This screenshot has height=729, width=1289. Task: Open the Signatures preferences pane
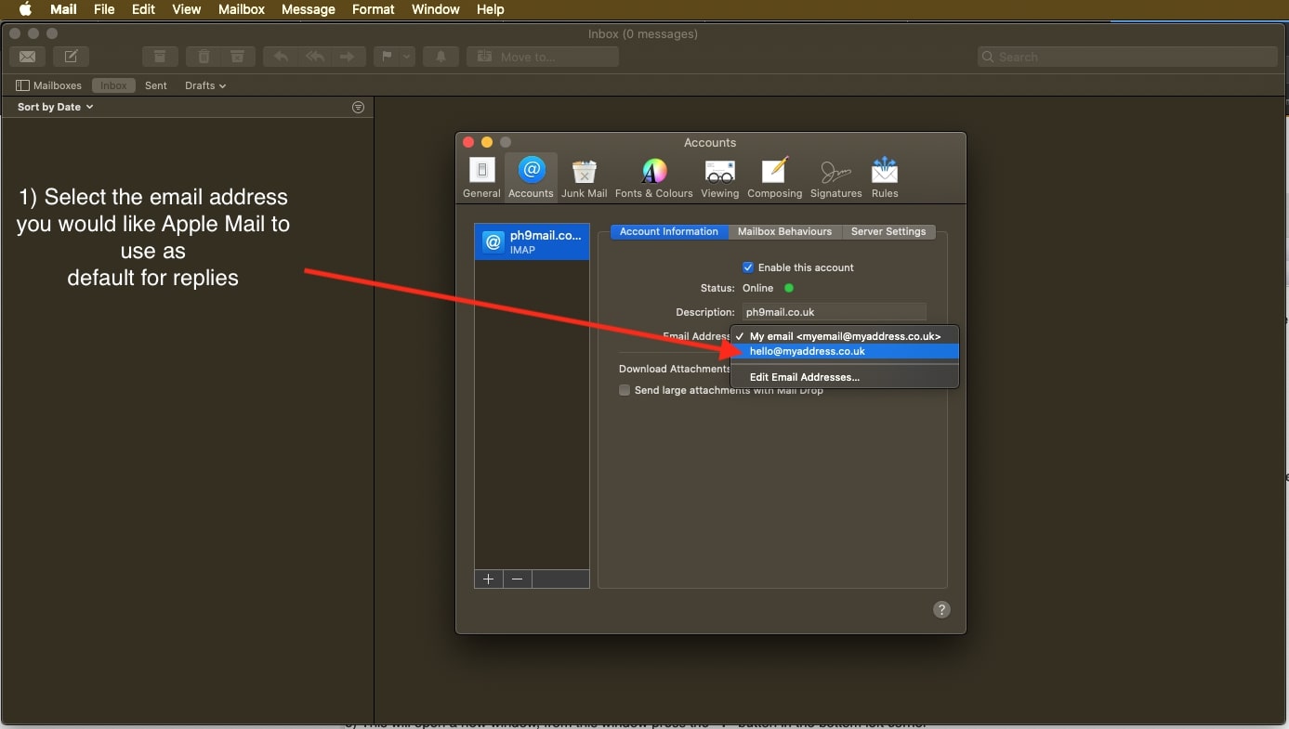coord(835,177)
